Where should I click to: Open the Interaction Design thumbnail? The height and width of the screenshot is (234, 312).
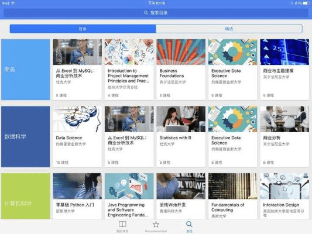(x=284, y=186)
